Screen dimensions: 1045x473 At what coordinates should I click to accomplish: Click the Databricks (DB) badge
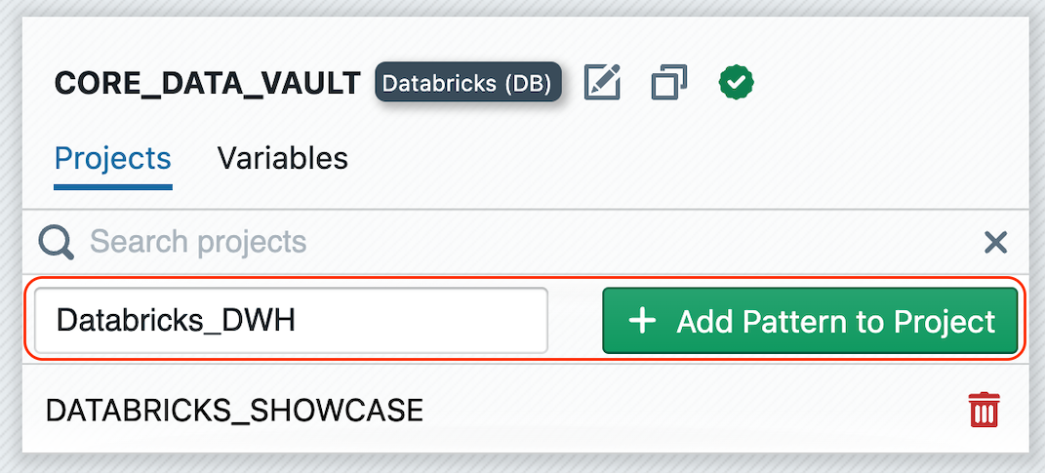pos(467,83)
